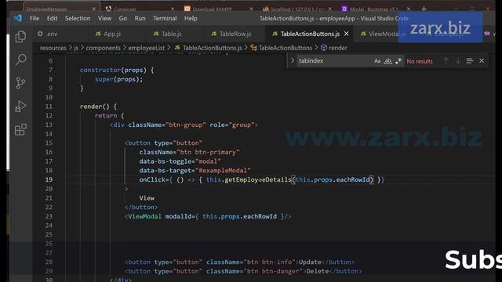Viewport: 502px width, 282px height.
Task: Click ViewModal tag on line 23
Action: coord(144,216)
